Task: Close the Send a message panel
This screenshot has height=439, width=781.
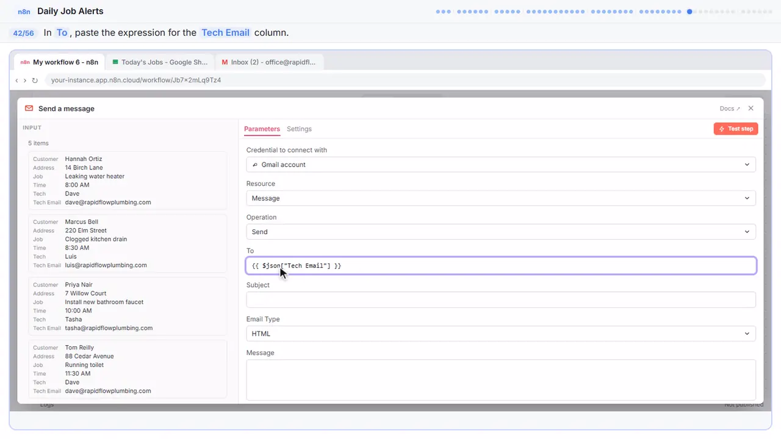Action: pos(750,109)
